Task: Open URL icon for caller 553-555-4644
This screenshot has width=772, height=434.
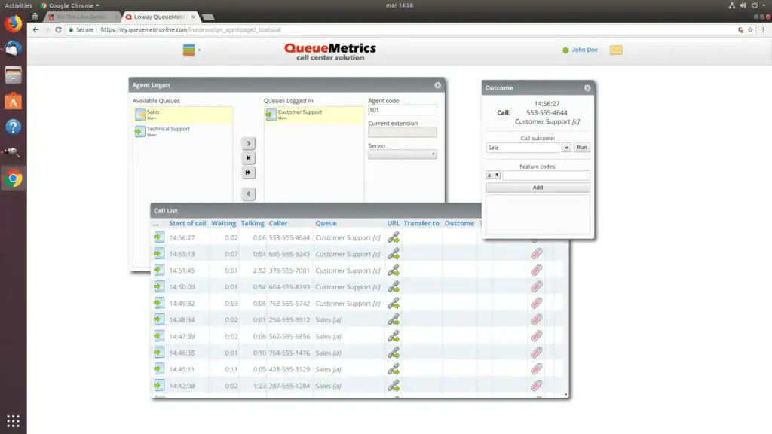Action: point(393,237)
